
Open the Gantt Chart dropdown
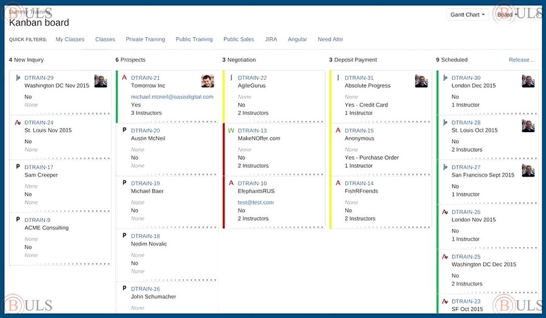(468, 15)
